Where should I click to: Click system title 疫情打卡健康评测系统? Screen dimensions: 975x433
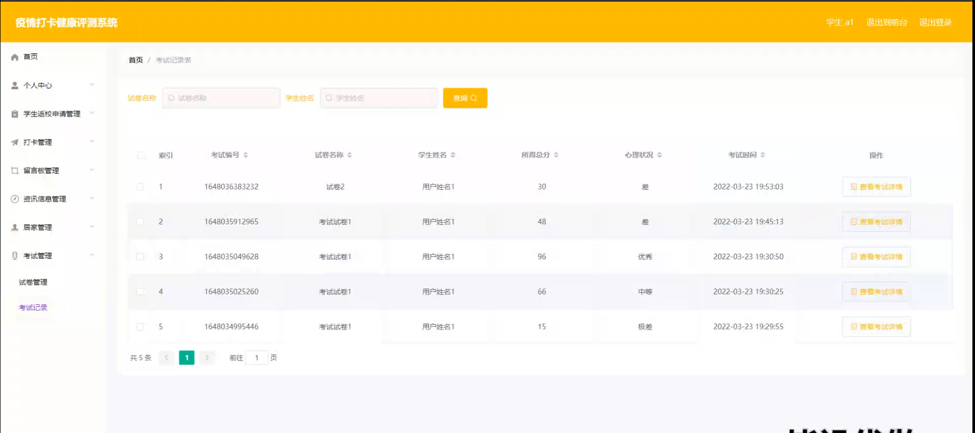[66, 22]
